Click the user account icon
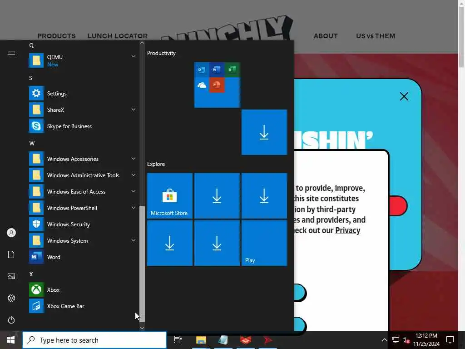 point(11,233)
